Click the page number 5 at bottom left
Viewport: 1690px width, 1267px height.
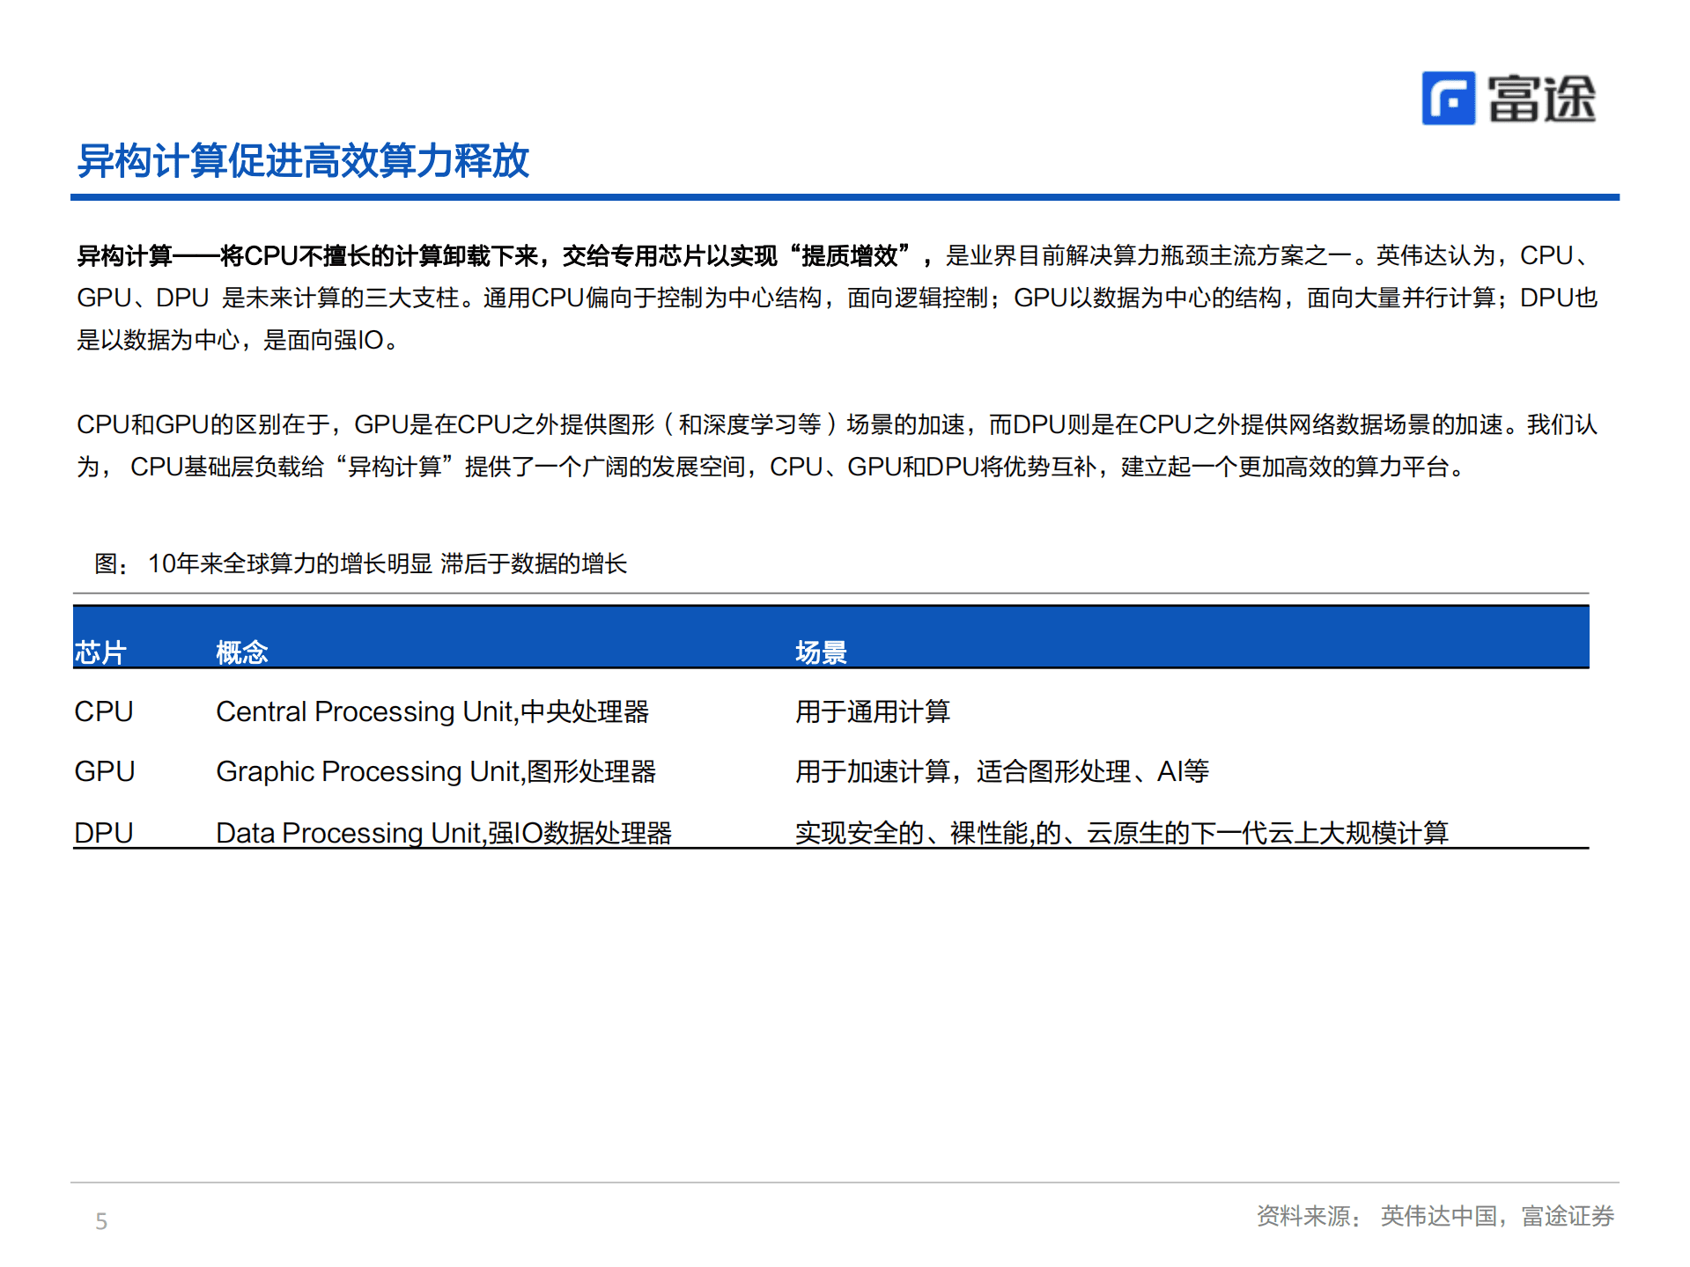point(100,1219)
